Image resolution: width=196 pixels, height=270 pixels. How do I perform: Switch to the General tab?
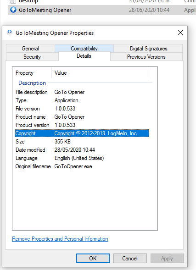[30, 49]
